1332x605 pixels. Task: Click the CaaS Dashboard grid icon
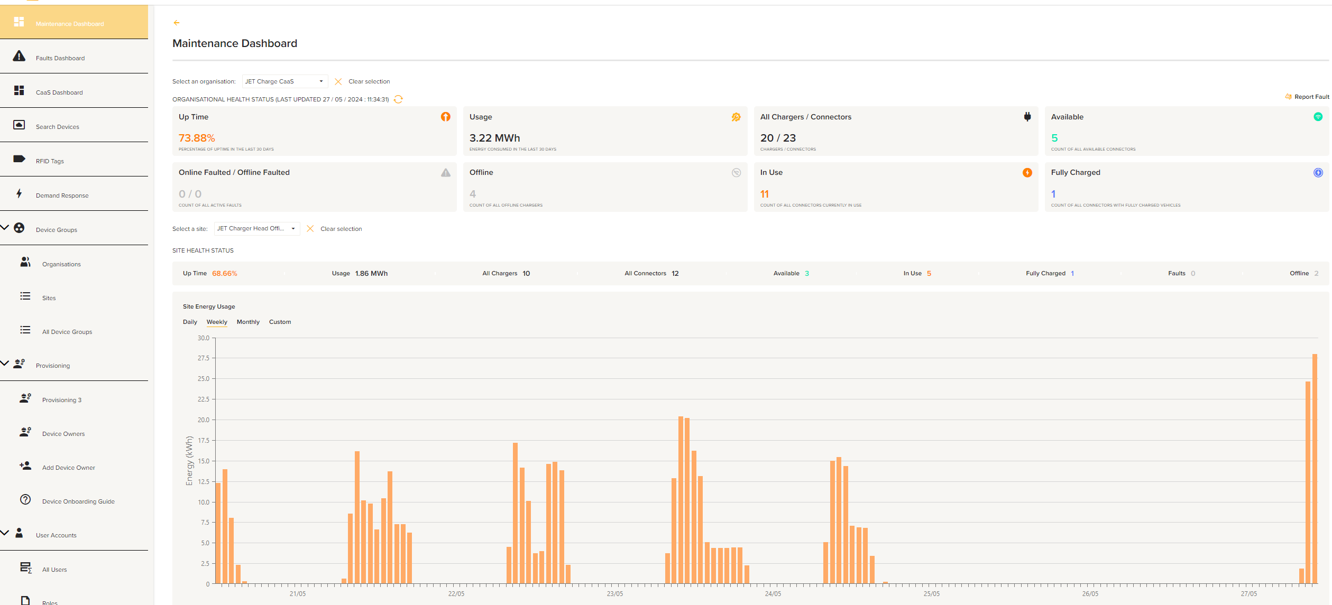pyautogui.click(x=19, y=90)
